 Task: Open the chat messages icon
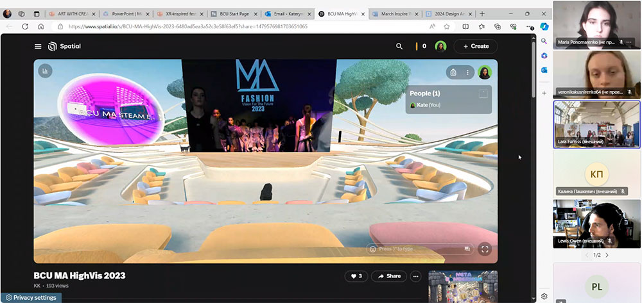467,249
